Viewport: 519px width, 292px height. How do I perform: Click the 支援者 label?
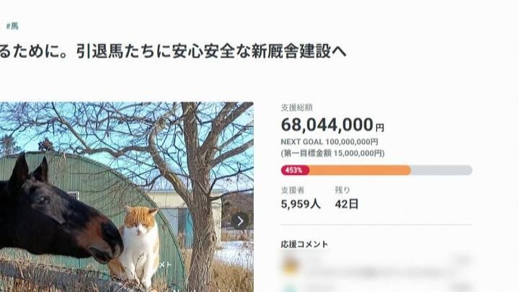pyautogui.click(x=293, y=190)
